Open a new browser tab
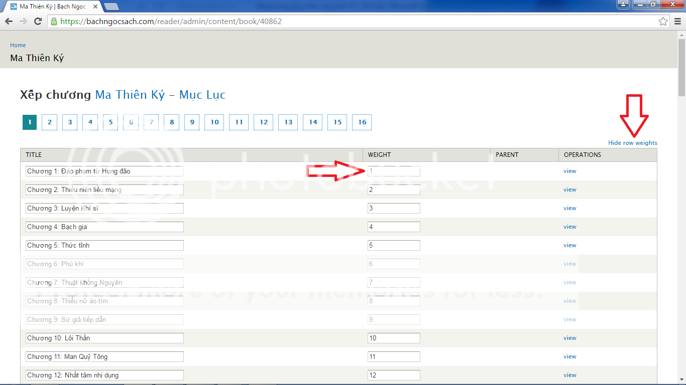Viewport: 686px width, 385px height. pyautogui.click(x=111, y=7)
